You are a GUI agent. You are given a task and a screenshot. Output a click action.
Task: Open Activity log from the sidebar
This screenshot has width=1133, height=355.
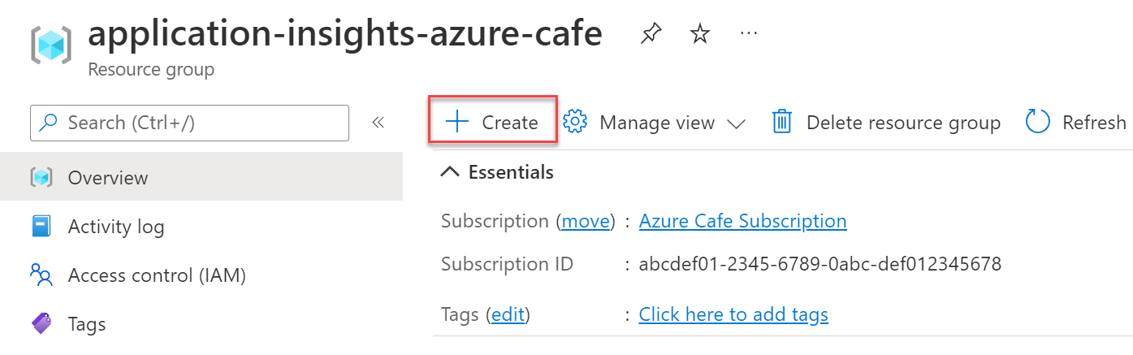116,227
